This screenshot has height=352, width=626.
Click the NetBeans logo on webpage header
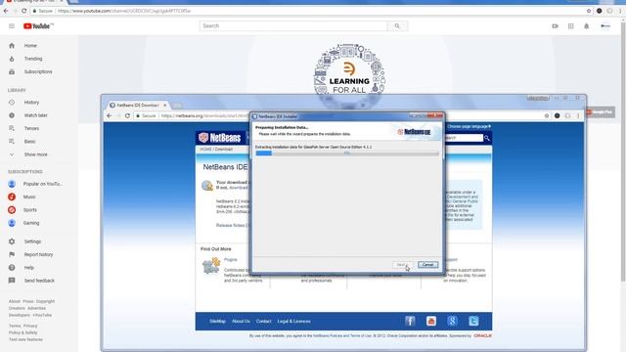(x=220, y=138)
